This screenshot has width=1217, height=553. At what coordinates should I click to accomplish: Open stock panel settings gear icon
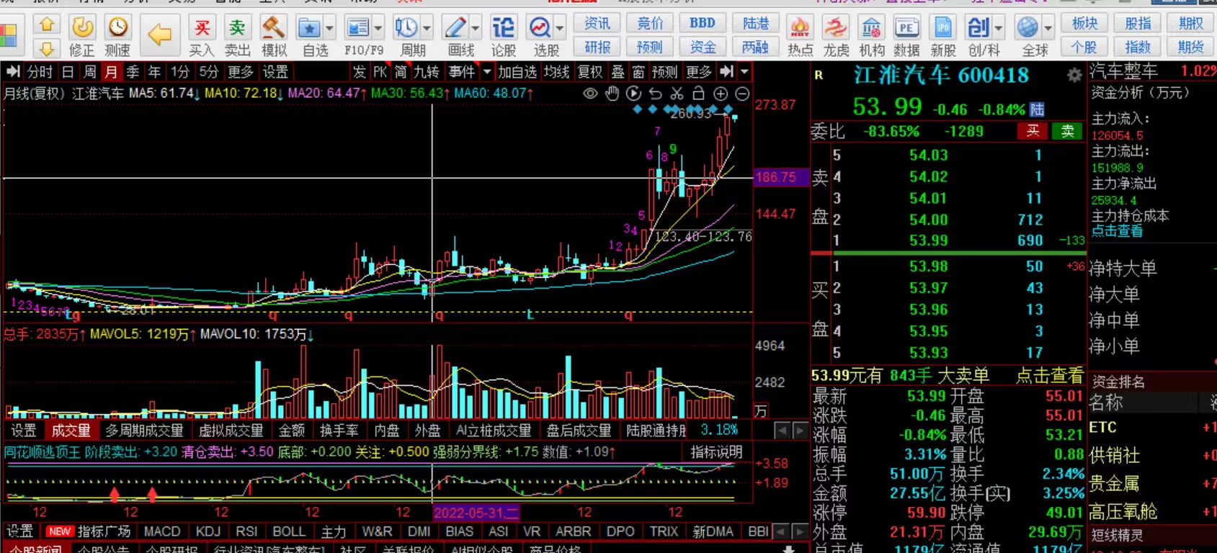tap(1074, 75)
